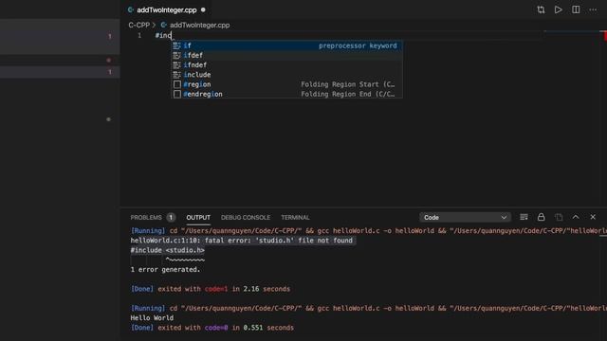Select the 'if' preprocessor keyword suggestion

[286, 45]
